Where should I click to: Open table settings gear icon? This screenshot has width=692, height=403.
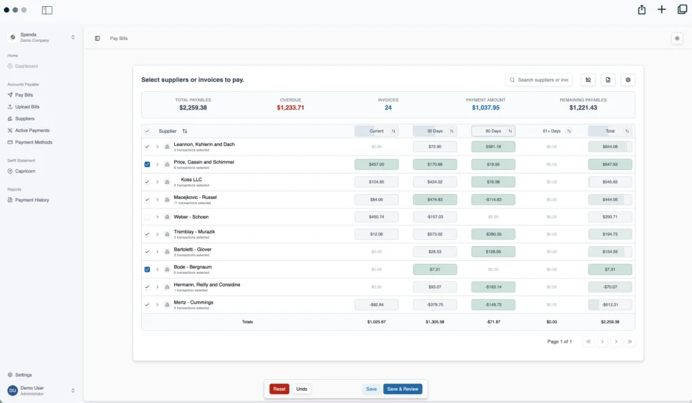(x=628, y=80)
